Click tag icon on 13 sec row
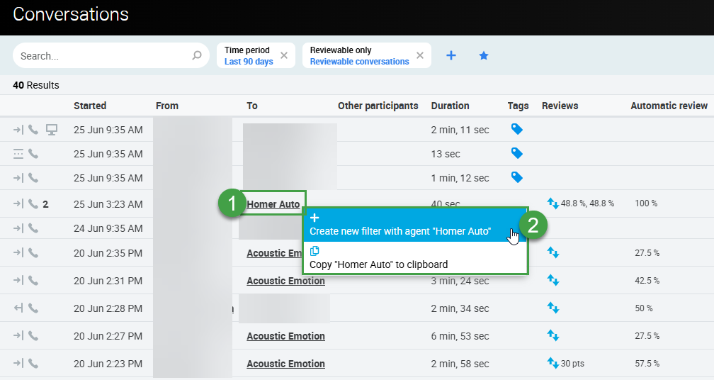This screenshot has height=380, width=714. click(517, 153)
